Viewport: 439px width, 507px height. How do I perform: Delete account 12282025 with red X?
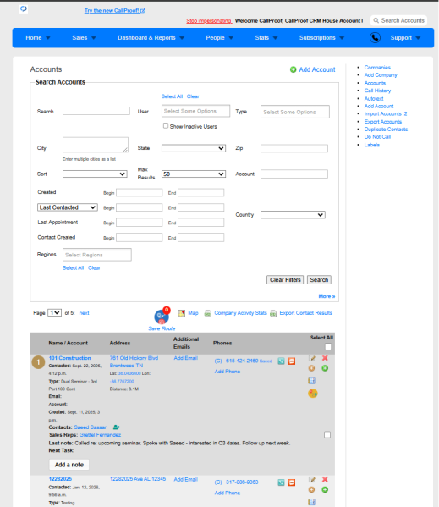click(325, 480)
